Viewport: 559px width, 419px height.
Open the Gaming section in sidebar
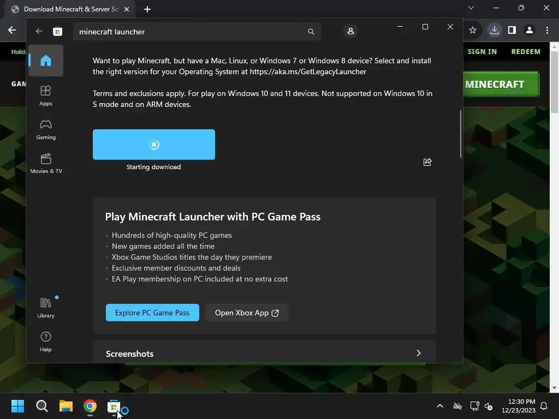46,130
